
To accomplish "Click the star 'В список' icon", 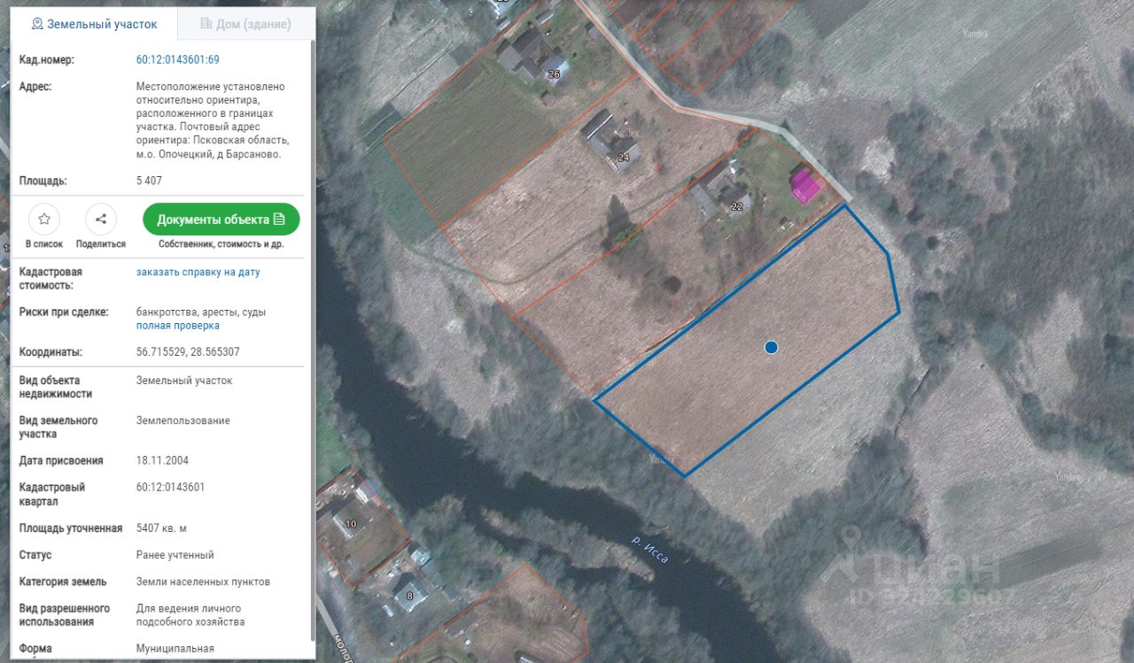I will click(44, 219).
